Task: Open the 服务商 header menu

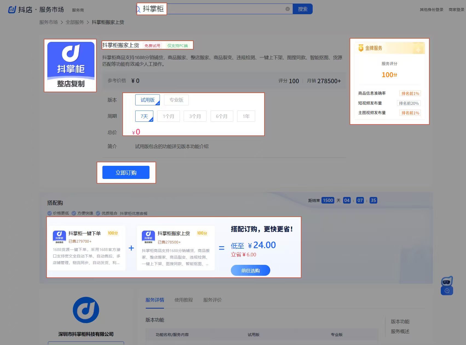Action: [x=78, y=10]
